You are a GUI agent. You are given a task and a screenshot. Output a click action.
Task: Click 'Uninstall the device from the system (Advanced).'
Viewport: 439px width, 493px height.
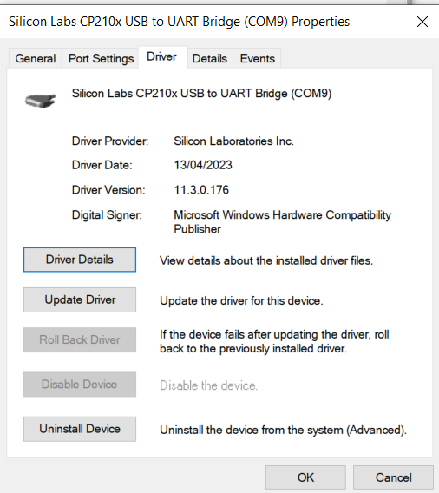coord(283,431)
